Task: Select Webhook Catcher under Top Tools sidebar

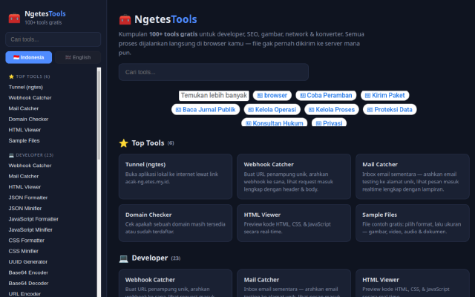Action: pyautogui.click(x=30, y=98)
